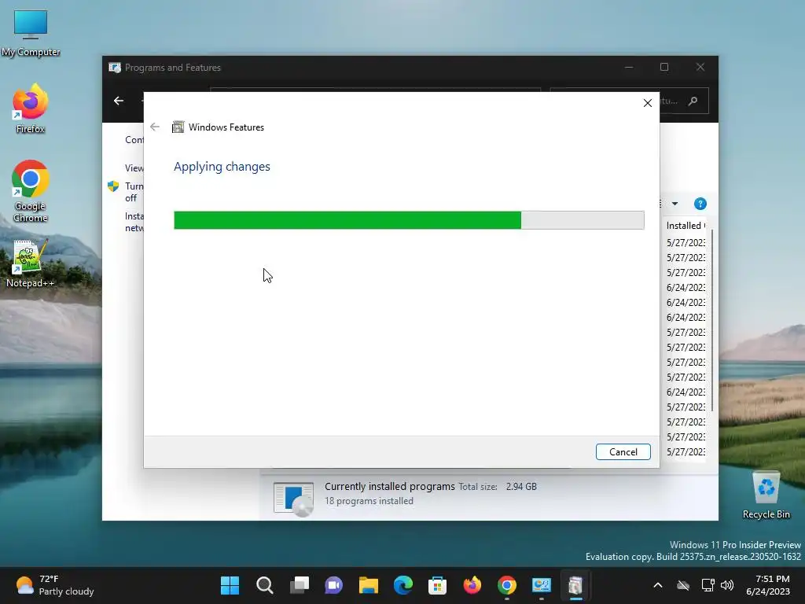Click the Applying changes progress bar
Screen dimensions: 805x604
[x=409, y=220]
